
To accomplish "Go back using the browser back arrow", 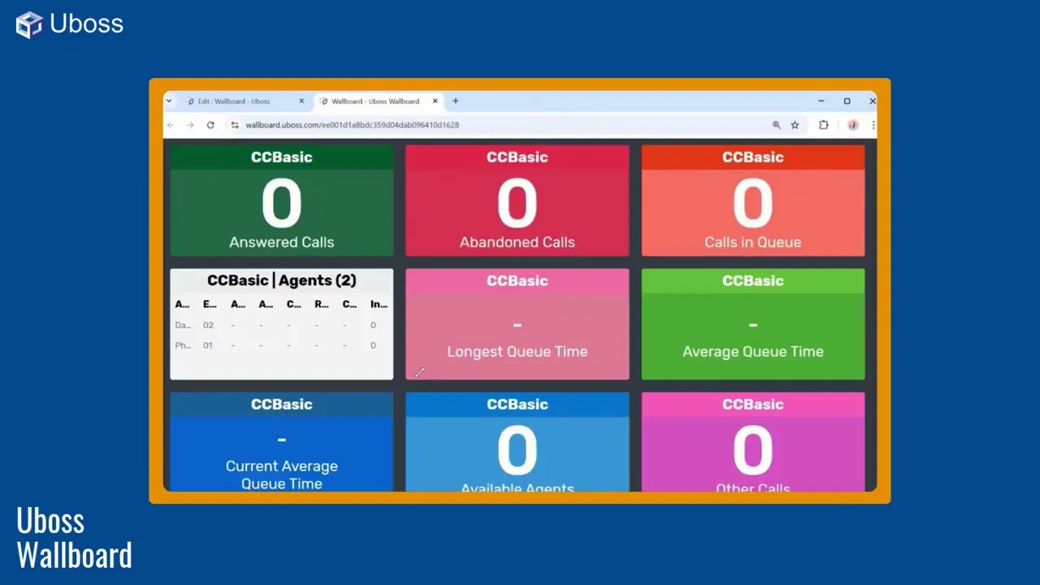I will tap(171, 125).
